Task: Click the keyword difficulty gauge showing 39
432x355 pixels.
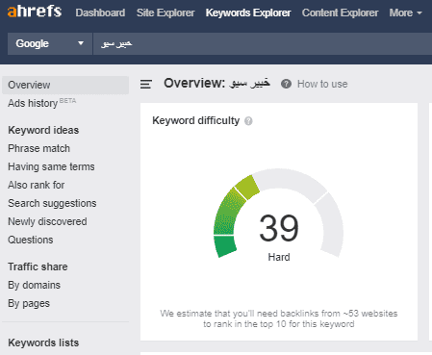Action: coord(278,216)
